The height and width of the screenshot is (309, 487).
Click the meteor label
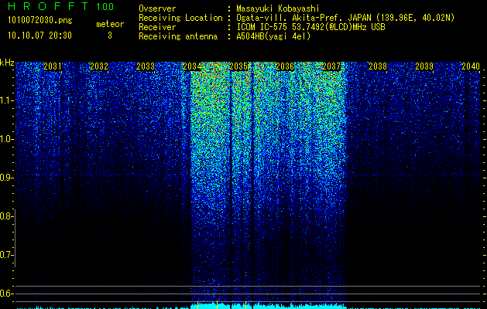click(110, 24)
